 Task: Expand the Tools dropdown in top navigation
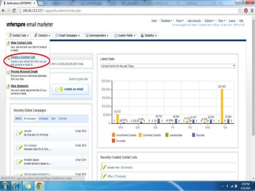[221, 20]
